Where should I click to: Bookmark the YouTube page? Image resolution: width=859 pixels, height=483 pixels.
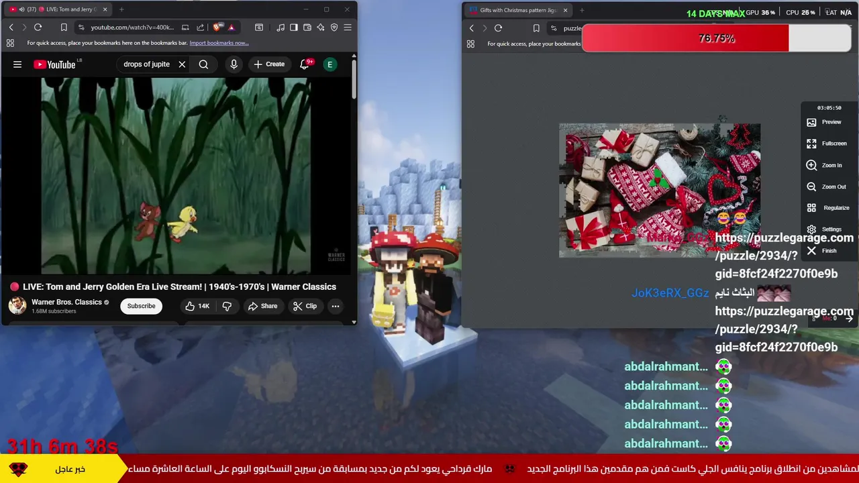(x=64, y=28)
